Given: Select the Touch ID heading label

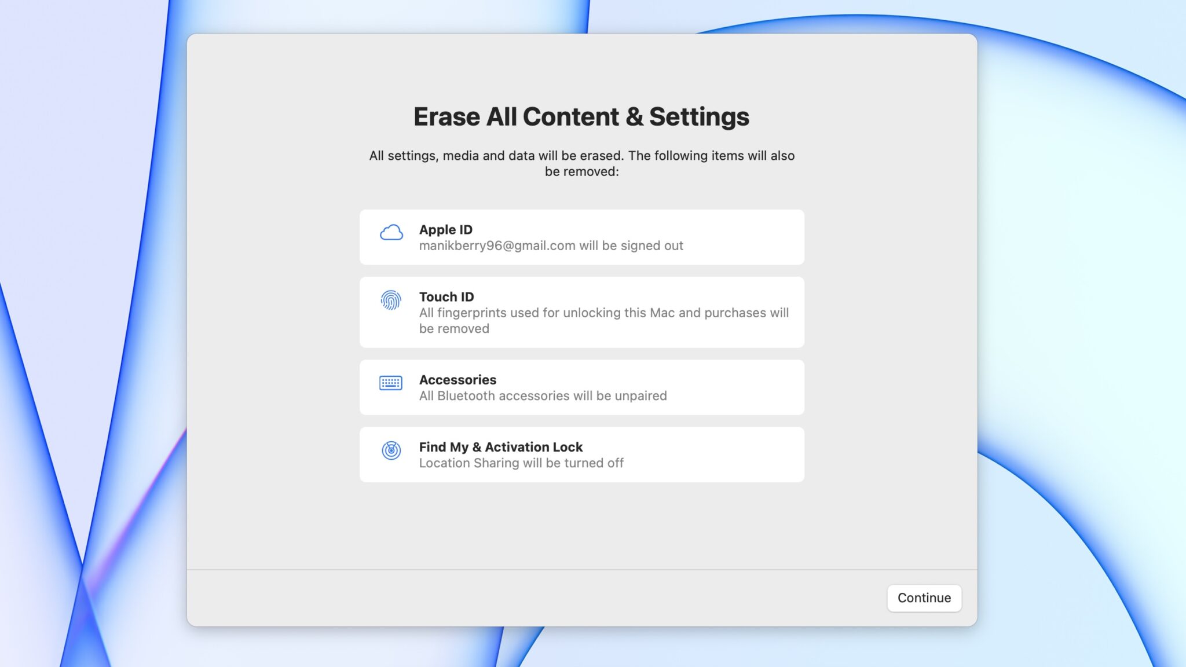Looking at the screenshot, I should [x=446, y=296].
